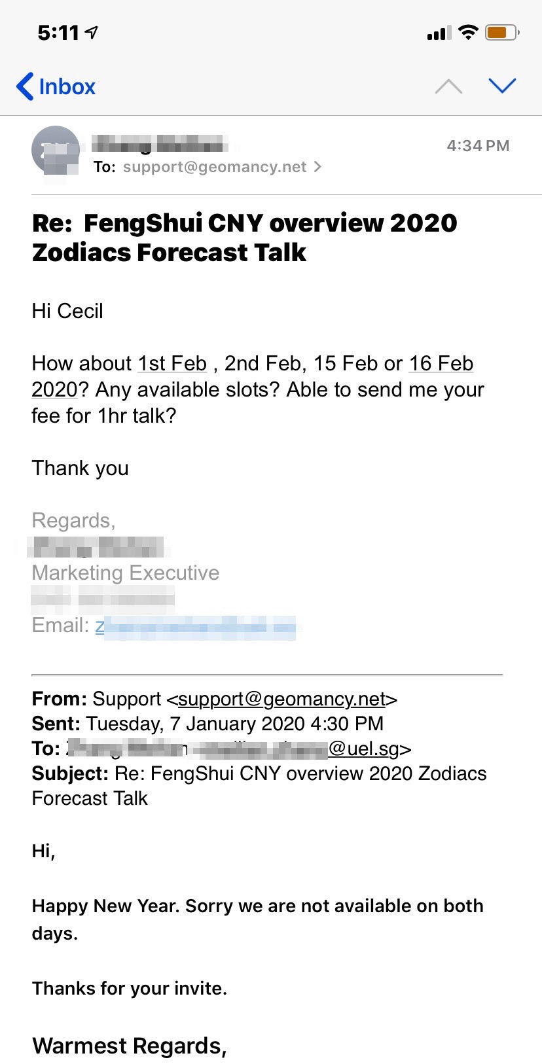Tap the location arrow beside the clock
The height and width of the screenshot is (1064, 542).
pos(92,32)
